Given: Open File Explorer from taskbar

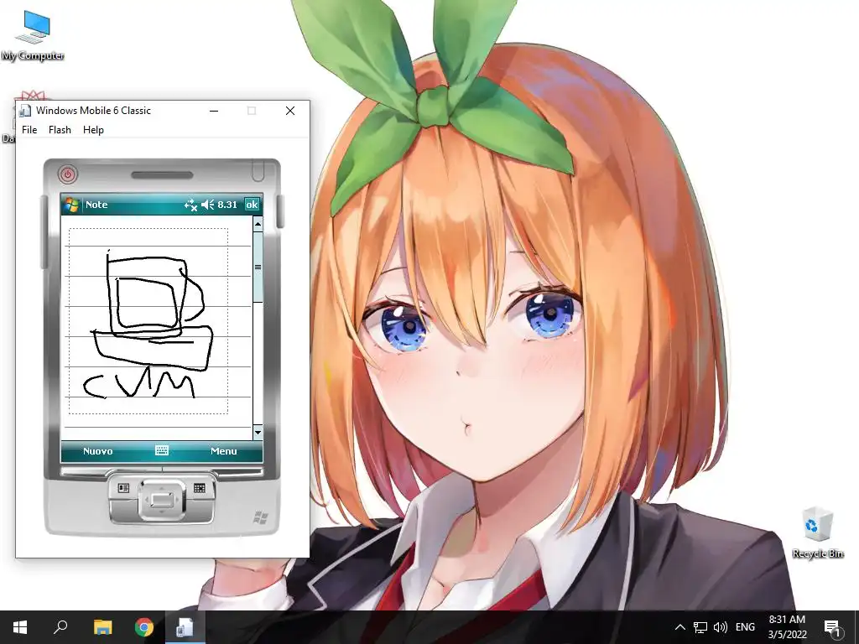Looking at the screenshot, I should (102, 627).
